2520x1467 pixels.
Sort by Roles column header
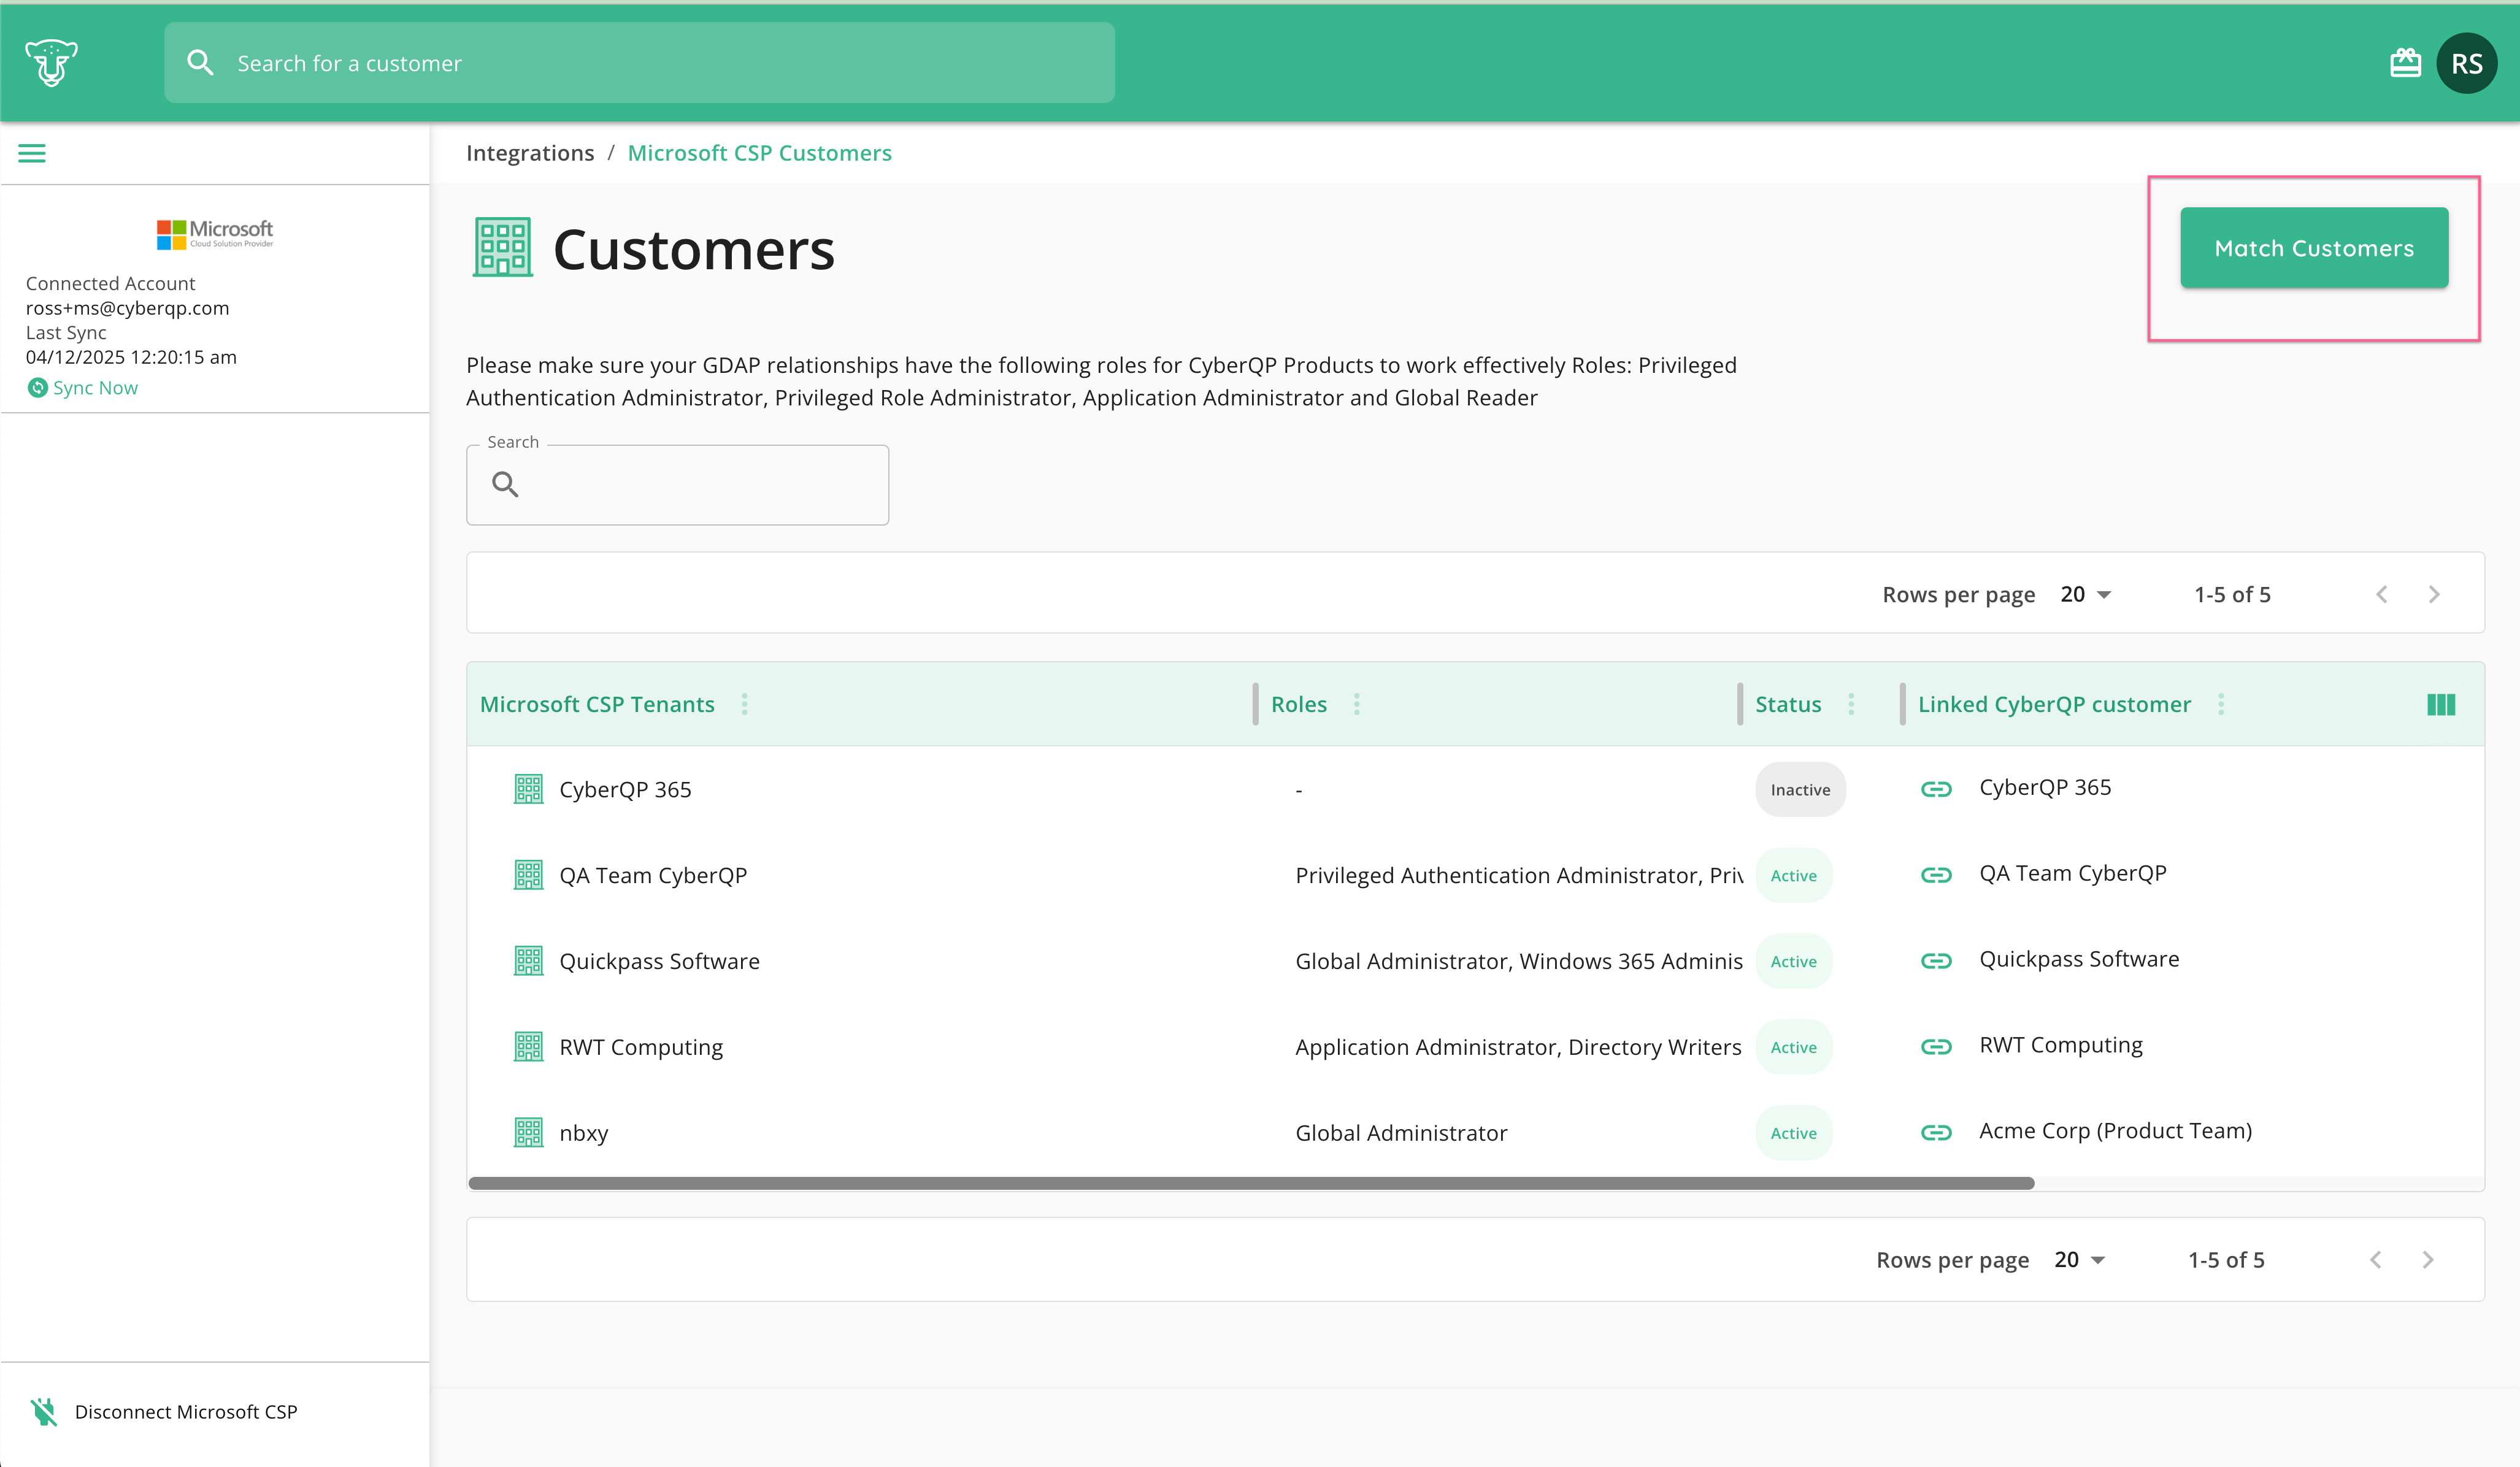pyautogui.click(x=1299, y=704)
